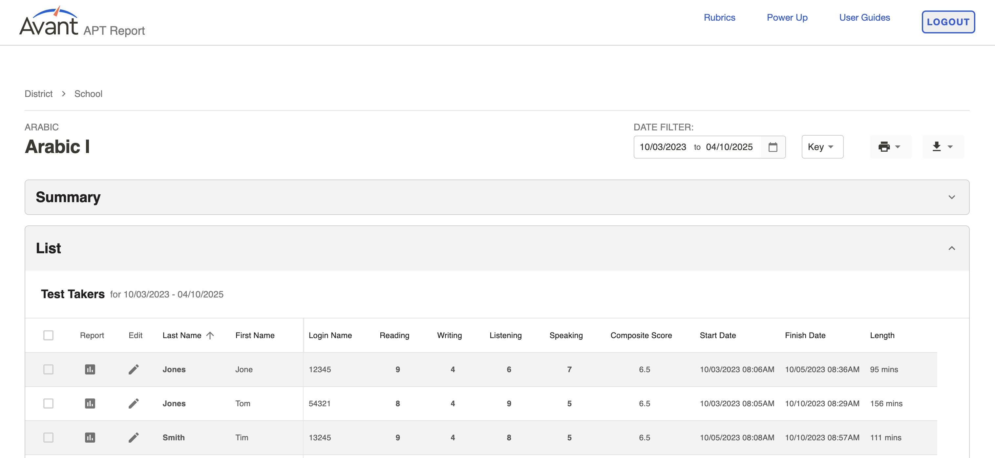Check the Jone Jones row checkbox

tap(48, 369)
